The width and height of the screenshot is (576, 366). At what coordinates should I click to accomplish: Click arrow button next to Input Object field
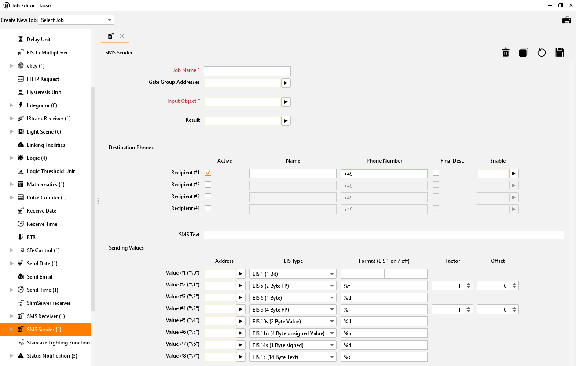tap(286, 102)
